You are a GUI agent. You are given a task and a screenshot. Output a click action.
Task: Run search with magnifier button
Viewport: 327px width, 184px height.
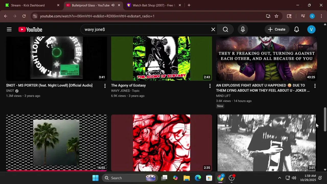pos(225,29)
